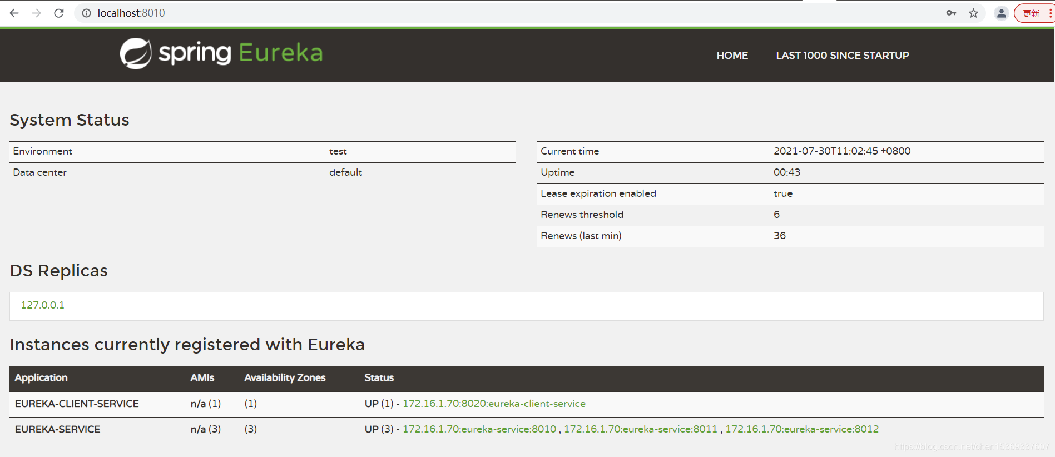Screen dimensions: 1055x457
Task: Open the 127.0.0.1 replica link
Action: click(x=43, y=305)
